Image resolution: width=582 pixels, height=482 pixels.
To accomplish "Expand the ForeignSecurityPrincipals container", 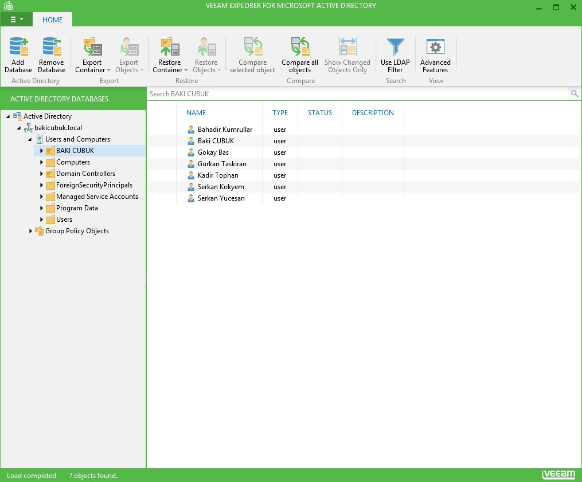I will (x=41, y=186).
